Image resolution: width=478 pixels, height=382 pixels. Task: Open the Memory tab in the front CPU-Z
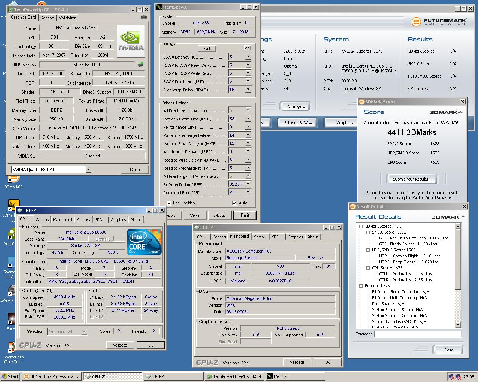[x=83, y=220]
